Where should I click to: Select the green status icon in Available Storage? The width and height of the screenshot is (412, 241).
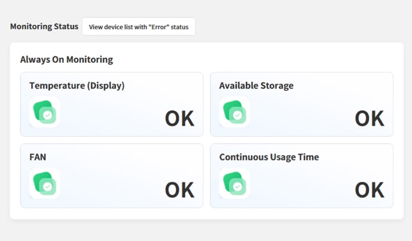(x=234, y=111)
